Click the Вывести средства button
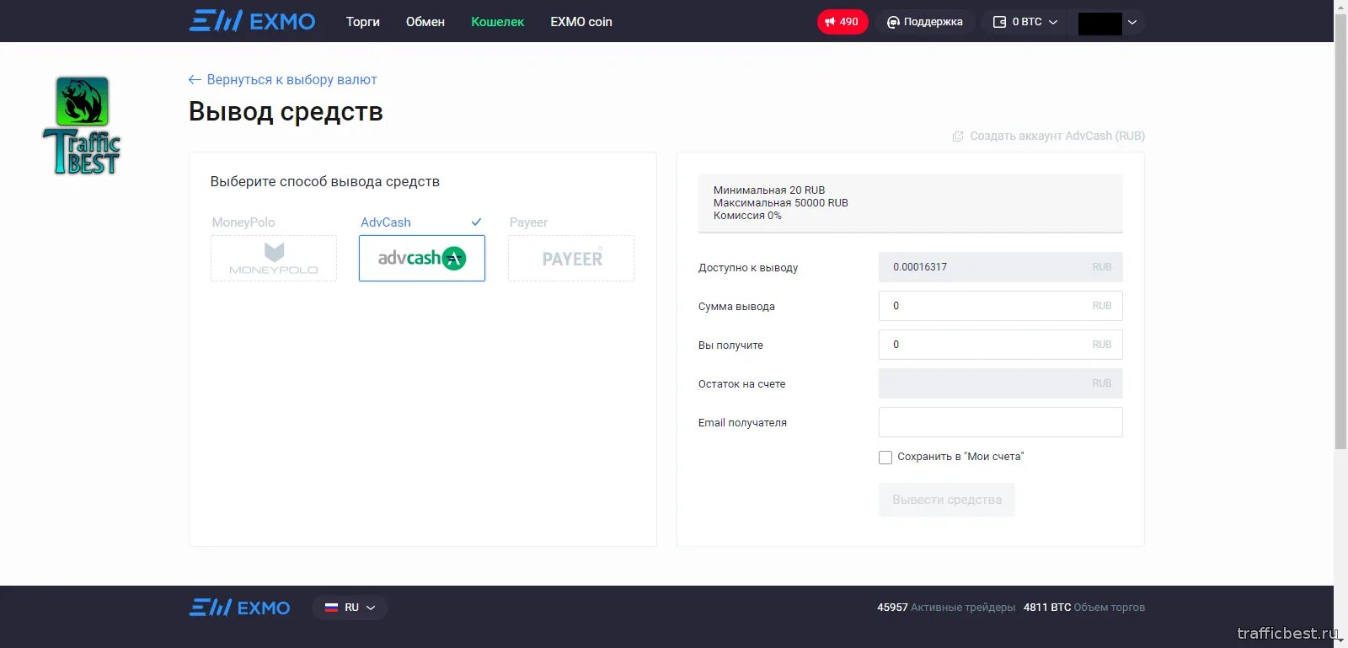 947,500
